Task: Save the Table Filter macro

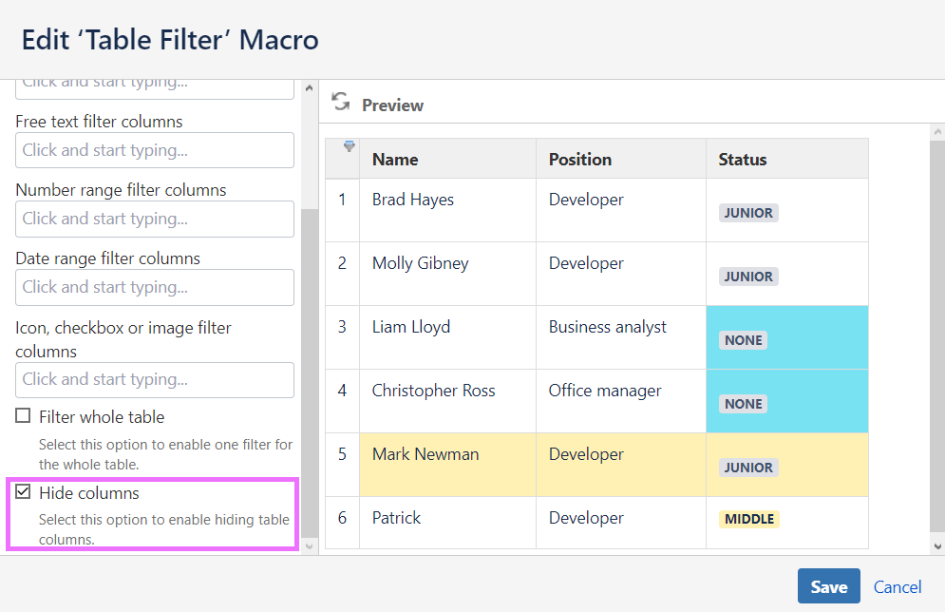Action: (828, 586)
